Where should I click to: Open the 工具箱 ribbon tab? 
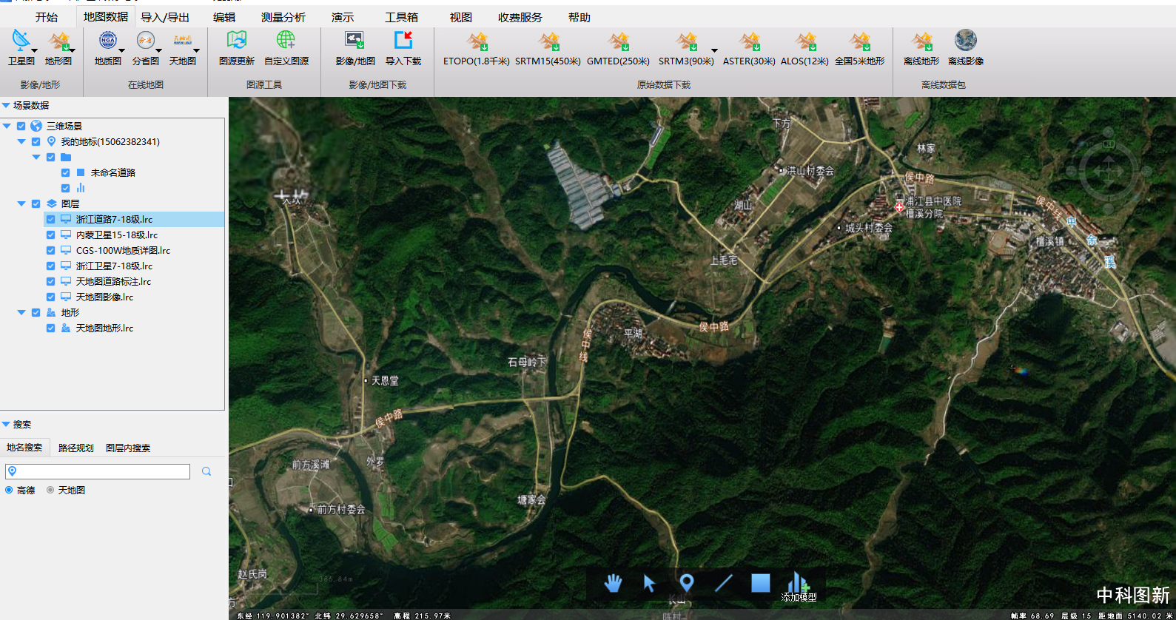coord(402,17)
